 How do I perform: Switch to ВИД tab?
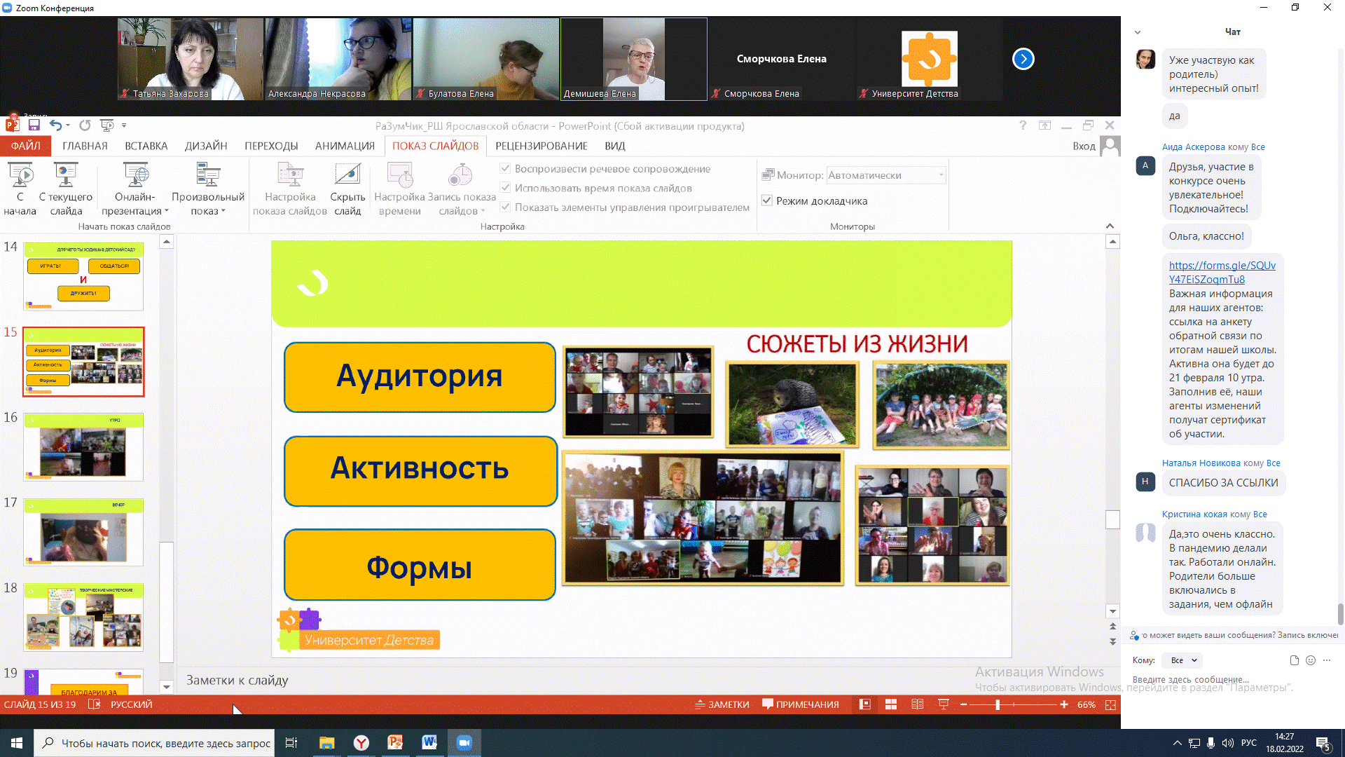point(615,146)
